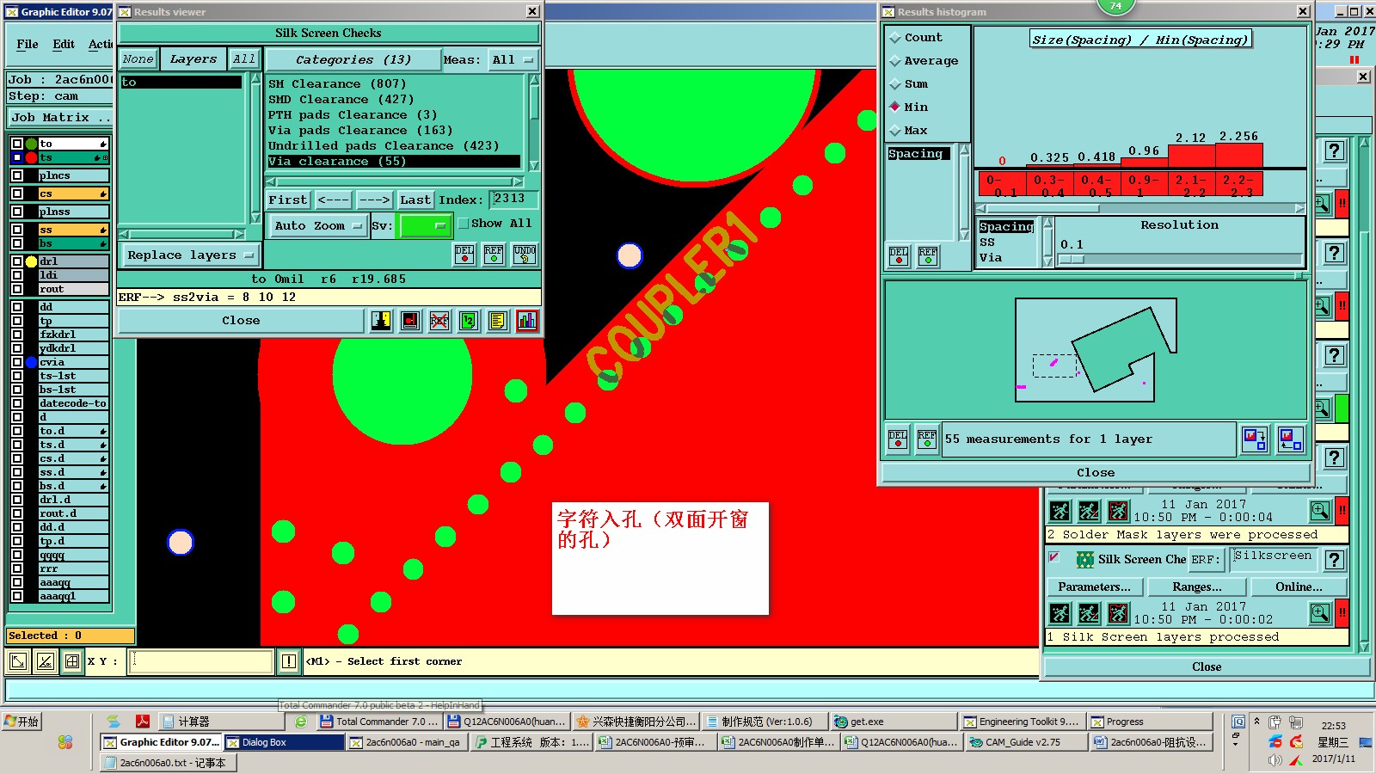Click red alert icon for Silk Screen check

pyautogui.click(x=1342, y=613)
